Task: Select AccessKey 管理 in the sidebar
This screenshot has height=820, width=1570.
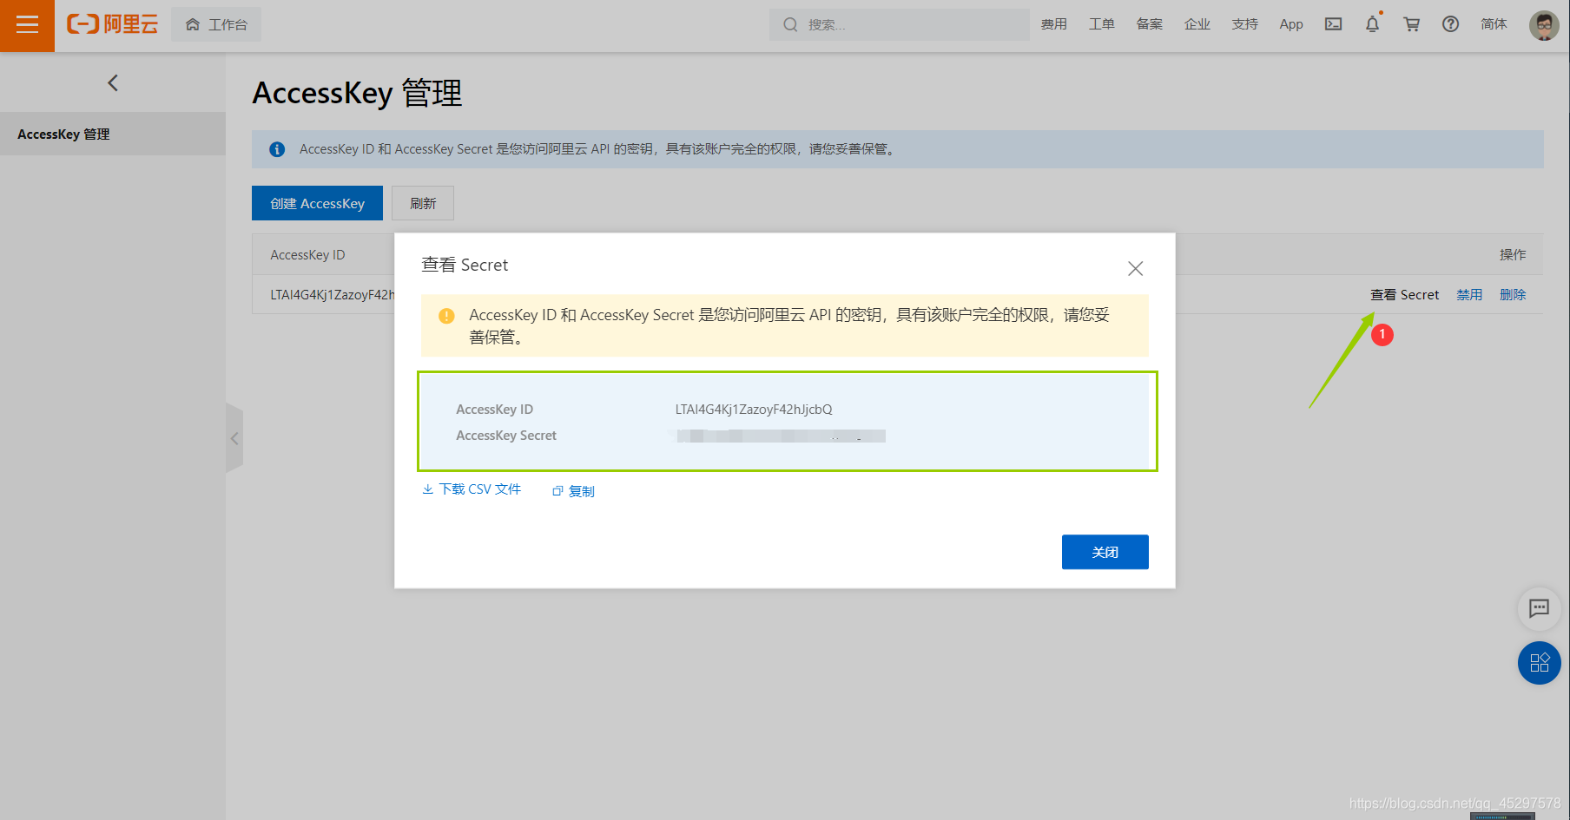Action: tap(113, 134)
